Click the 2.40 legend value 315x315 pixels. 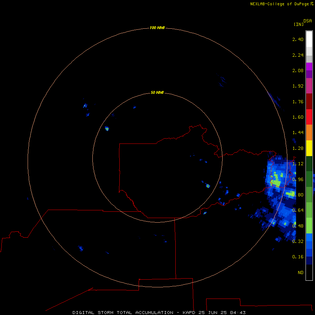[298, 39]
